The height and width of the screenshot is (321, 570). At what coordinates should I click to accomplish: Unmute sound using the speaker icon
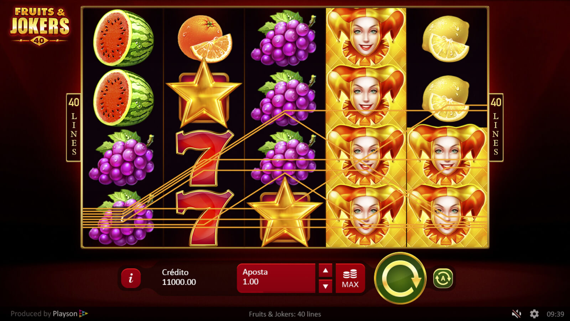(x=516, y=314)
